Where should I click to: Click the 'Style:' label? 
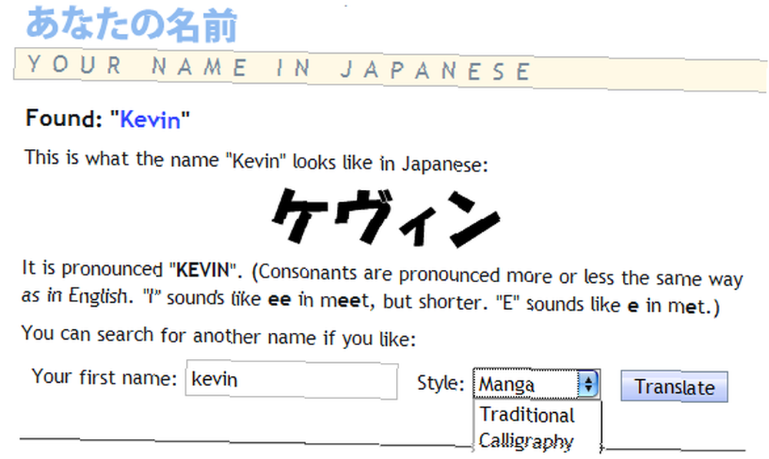[441, 383]
